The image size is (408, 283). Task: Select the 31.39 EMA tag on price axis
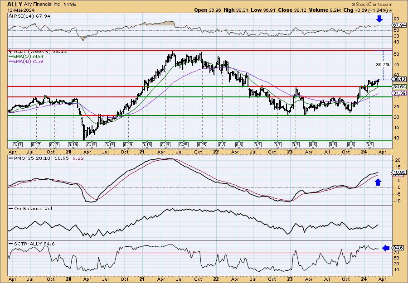[399, 93]
